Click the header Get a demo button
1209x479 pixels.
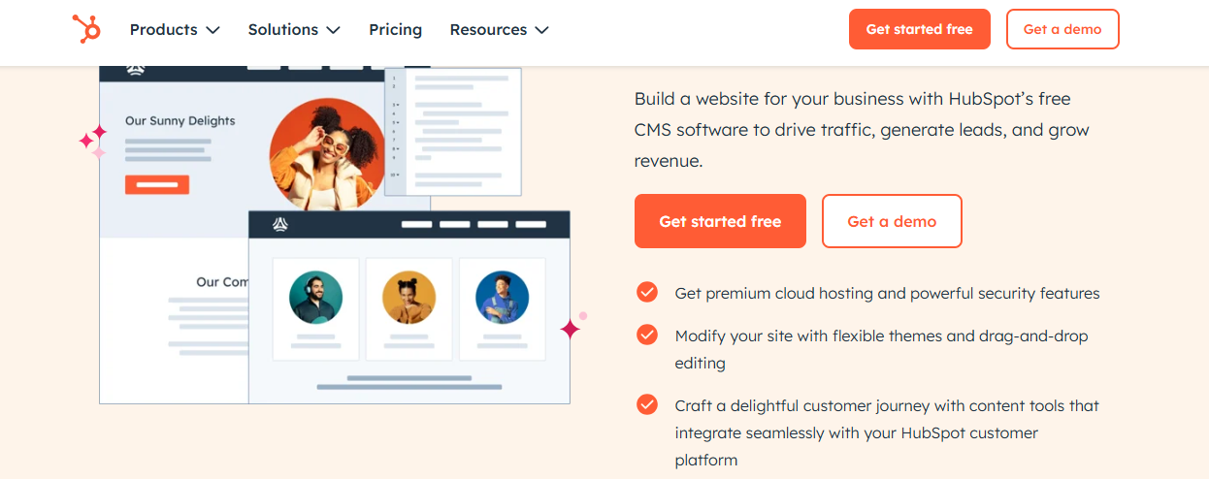1062,29
